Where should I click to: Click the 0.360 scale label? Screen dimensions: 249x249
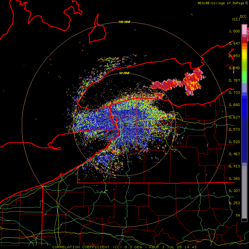pyautogui.click(x=234, y=179)
